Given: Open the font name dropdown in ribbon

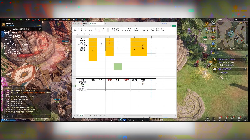Looking at the screenshot, I should tap(94, 29).
